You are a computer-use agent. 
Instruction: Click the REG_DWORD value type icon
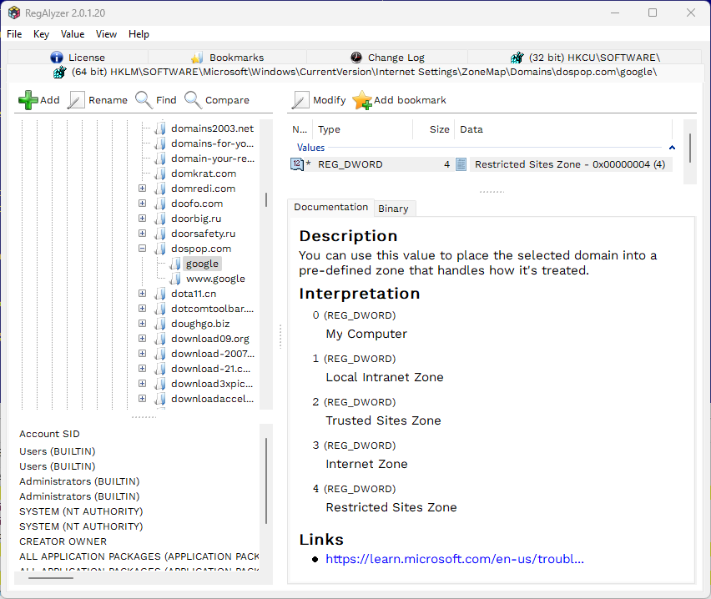pyautogui.click(x=296, y=164)
